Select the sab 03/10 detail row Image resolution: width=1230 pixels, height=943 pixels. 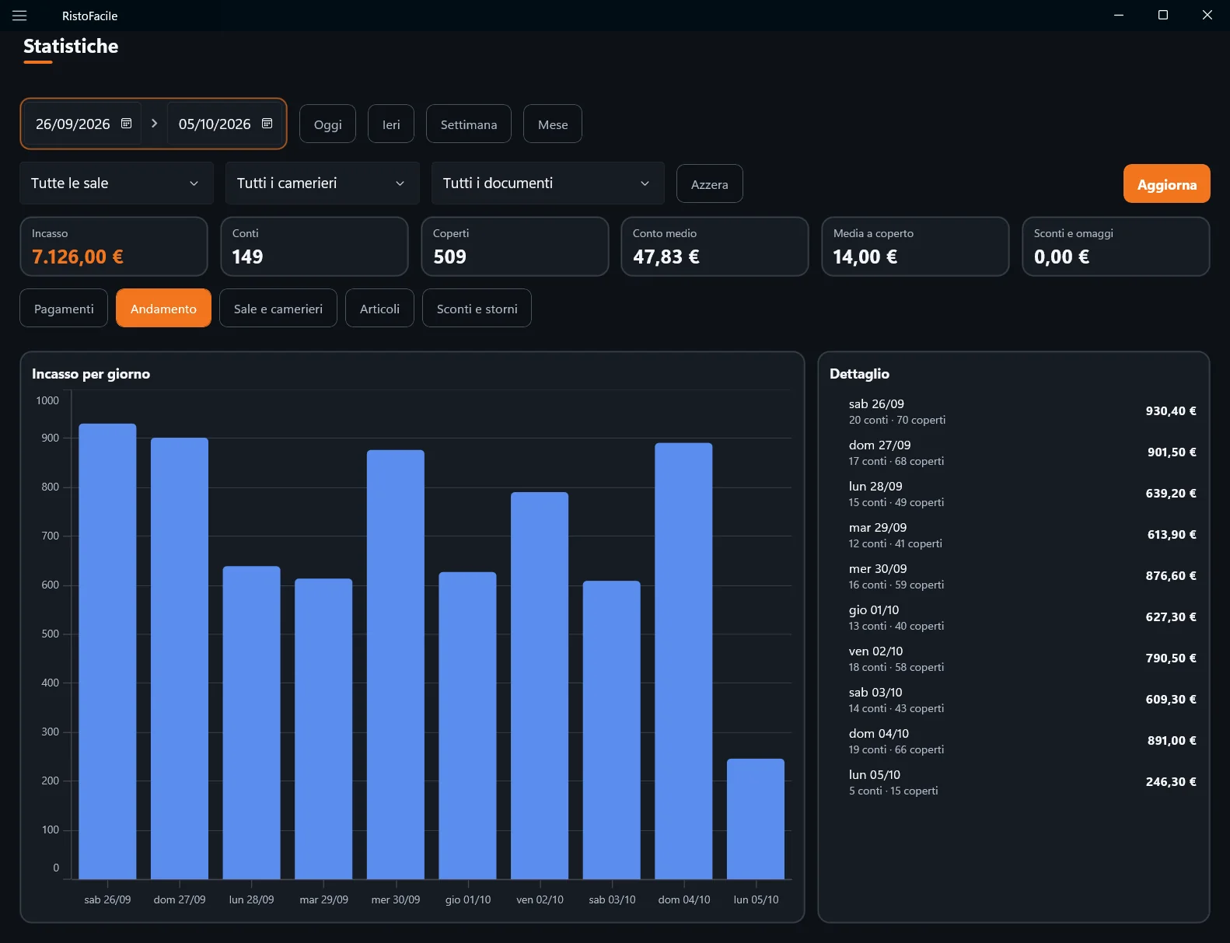coord(1014,700)
